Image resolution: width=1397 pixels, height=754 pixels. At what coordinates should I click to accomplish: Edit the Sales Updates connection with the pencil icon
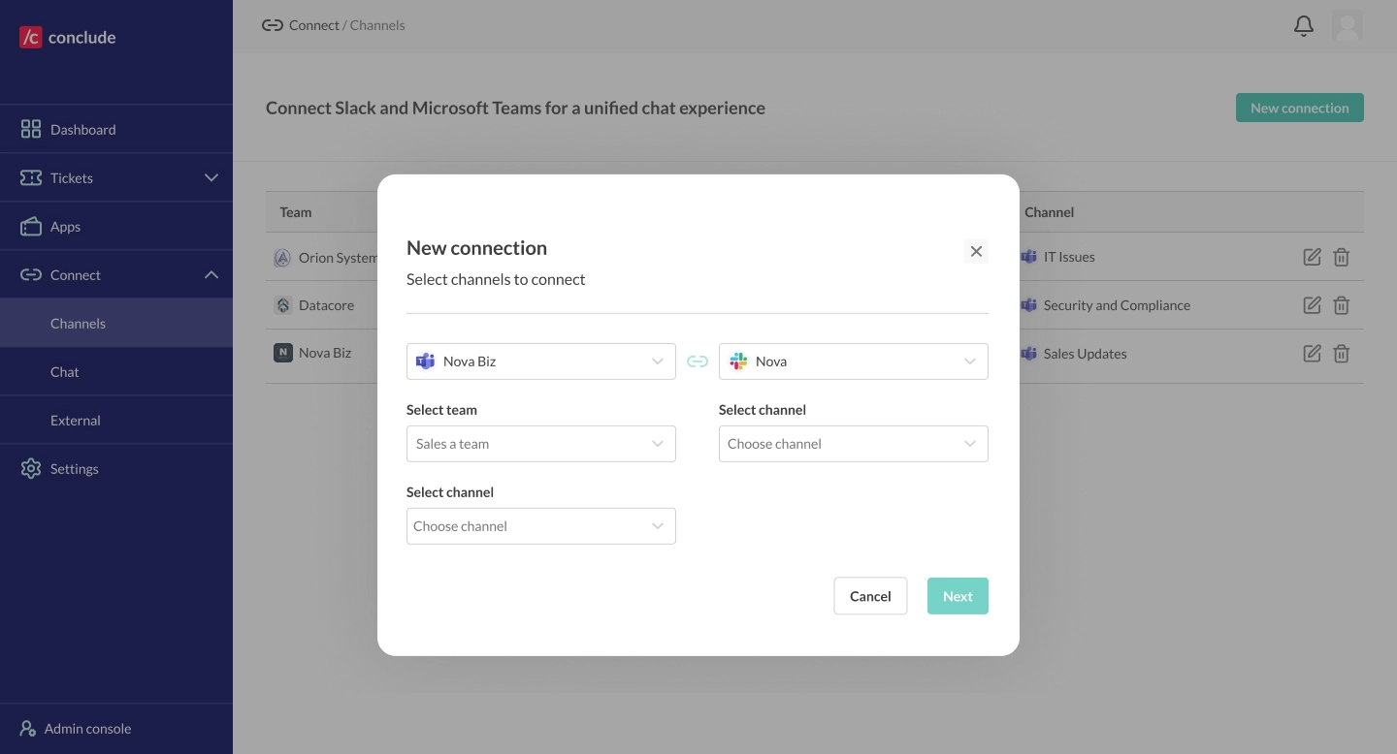1312,353
